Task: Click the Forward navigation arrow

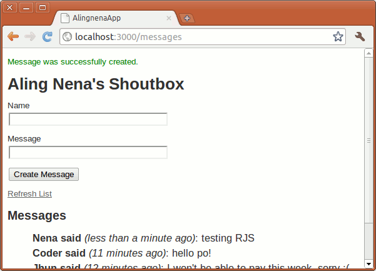Action: click(29, 37)
